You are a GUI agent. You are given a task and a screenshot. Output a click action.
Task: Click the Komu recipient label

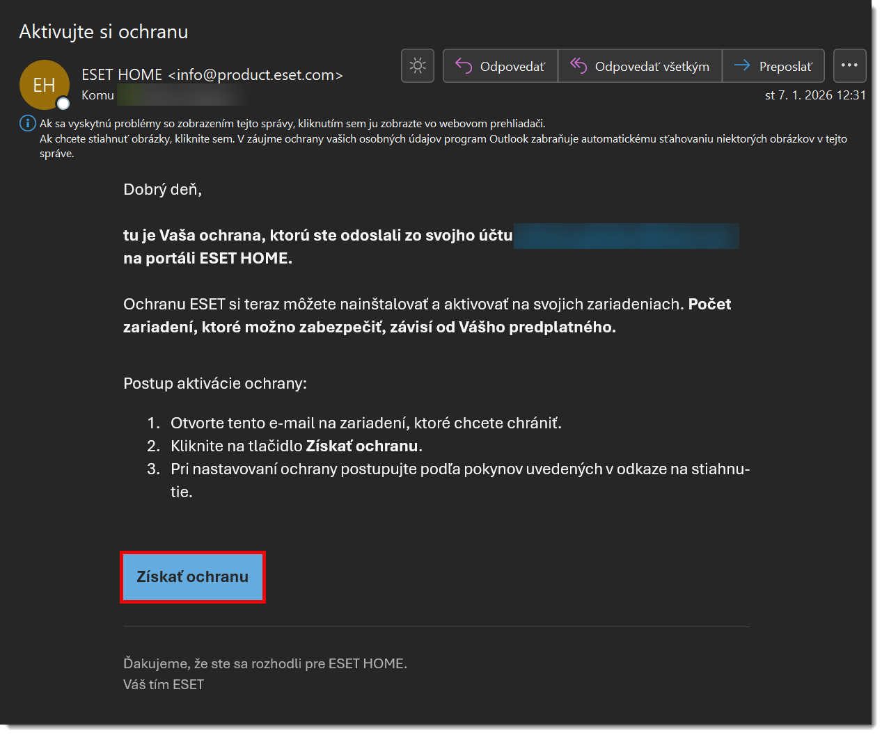click(x=97, y=95)
